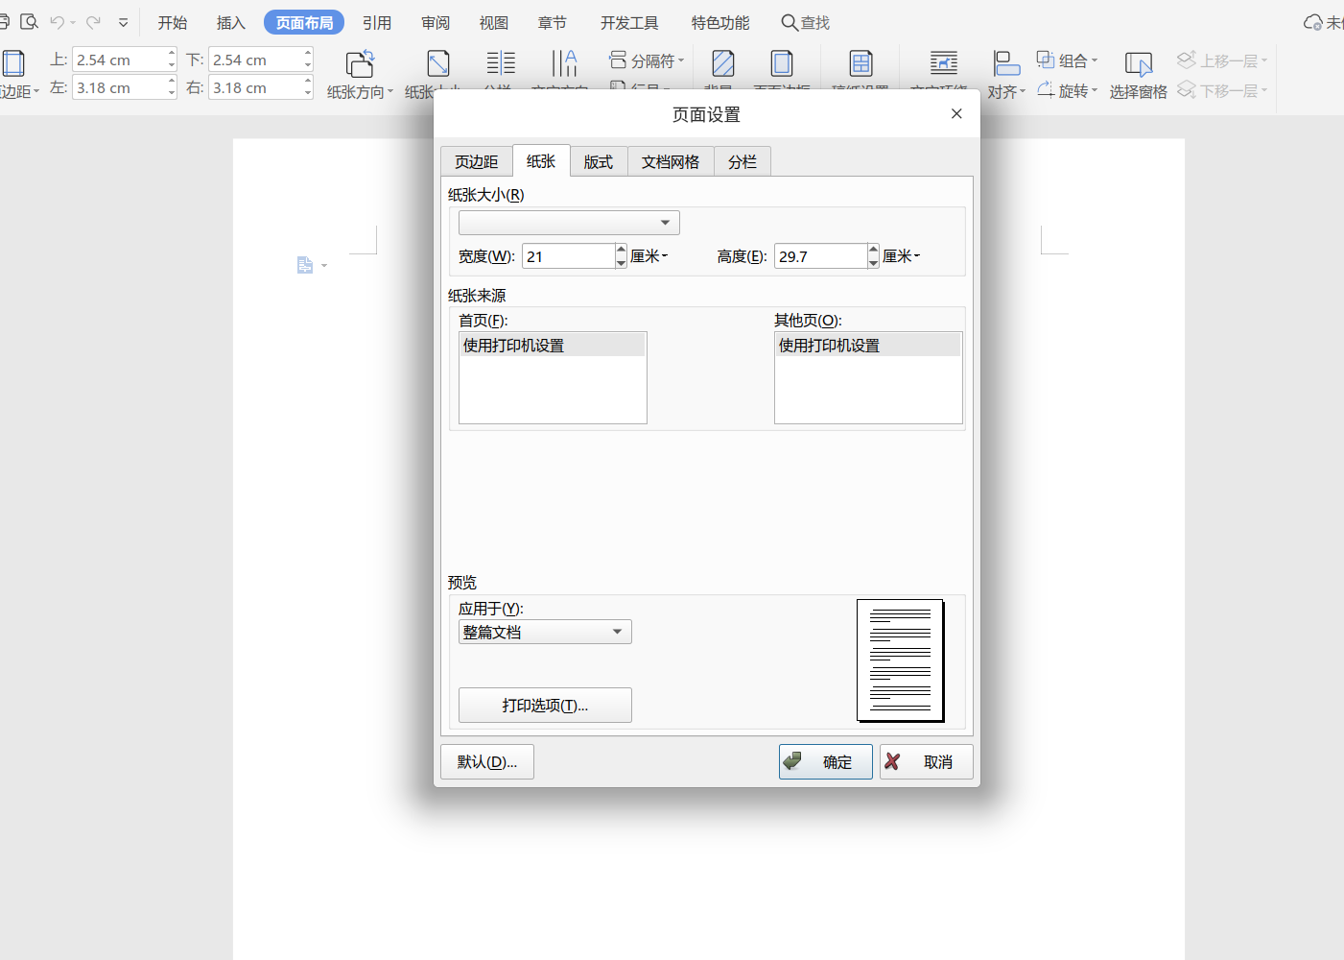Viewport: 1344px width, 960px height.
Task: Open the customize quick access toolbar dropdown
Action: click(123, 22)
